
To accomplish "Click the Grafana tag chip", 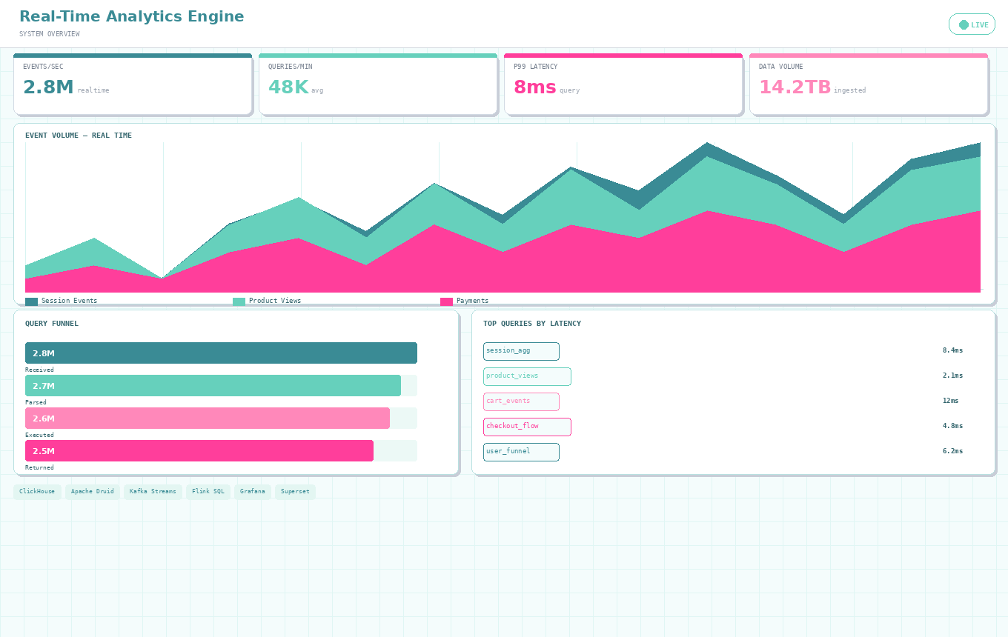I will (x=253, y=491).
